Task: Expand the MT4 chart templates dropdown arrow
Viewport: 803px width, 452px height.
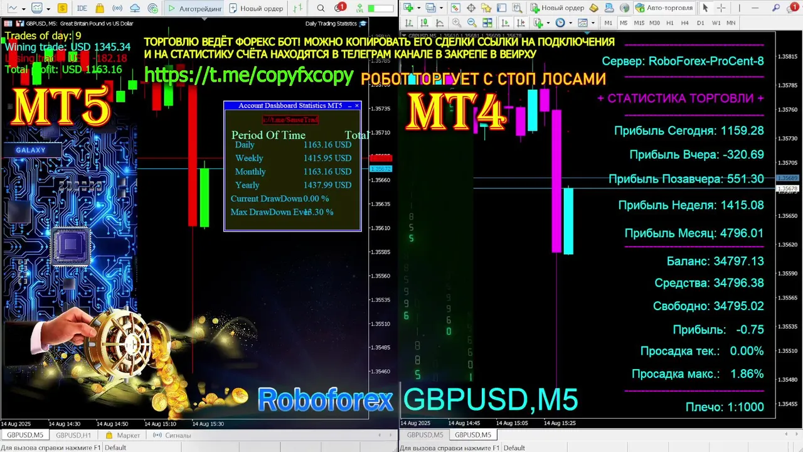Action: point(593,23)
